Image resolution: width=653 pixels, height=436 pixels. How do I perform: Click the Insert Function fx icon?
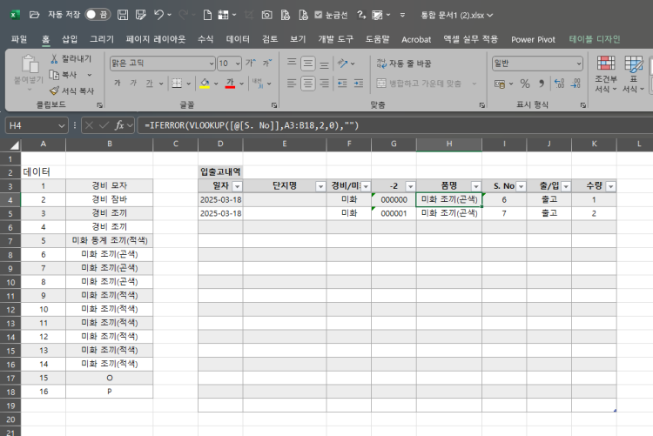pos(120,125)
